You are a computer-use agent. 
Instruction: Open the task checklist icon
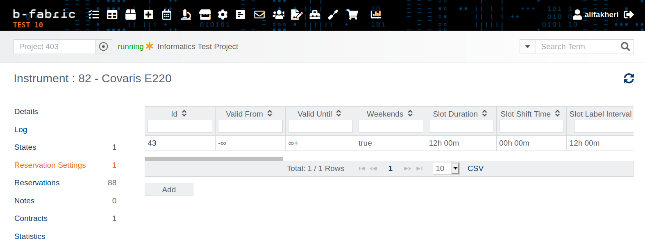94,15
